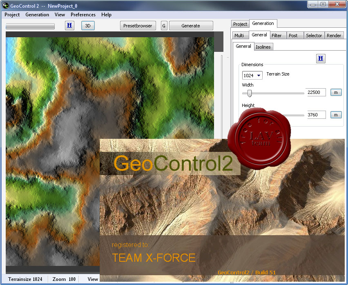
Task: Open the Help menu
Action: pyautogui.click(x=106, y=15)
